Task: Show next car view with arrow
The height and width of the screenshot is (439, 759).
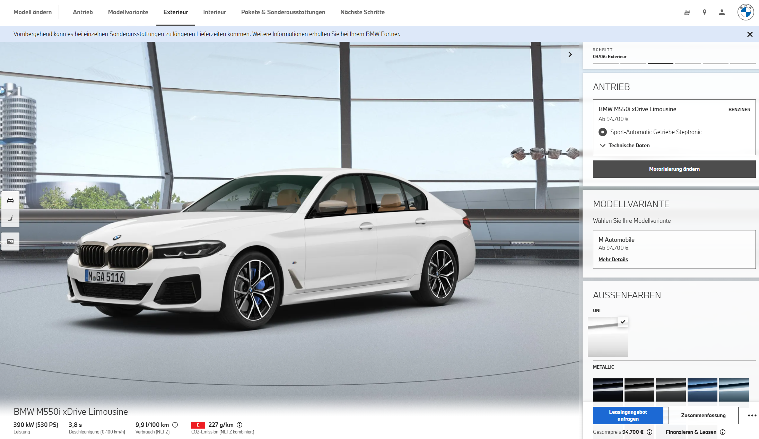Action: pos(570,54)
